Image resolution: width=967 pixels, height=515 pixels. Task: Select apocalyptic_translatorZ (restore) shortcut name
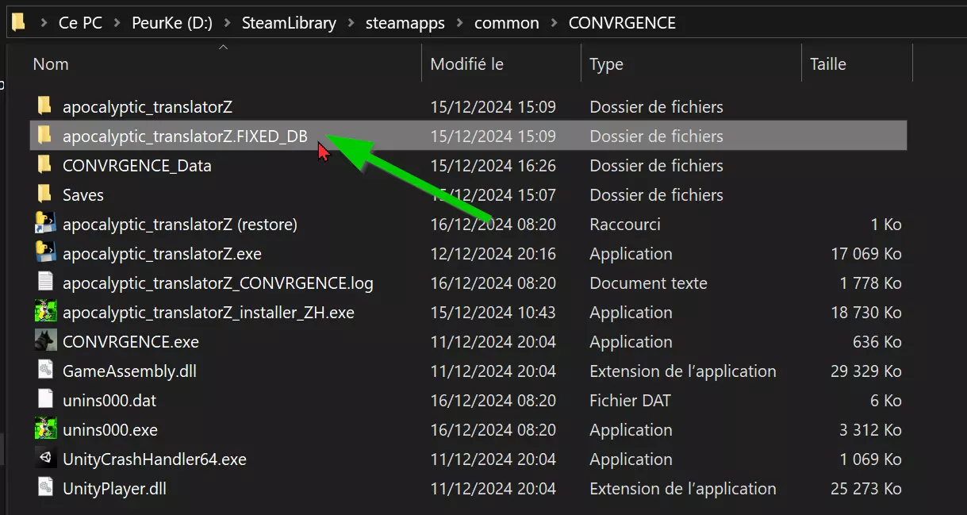pos(180,225)
